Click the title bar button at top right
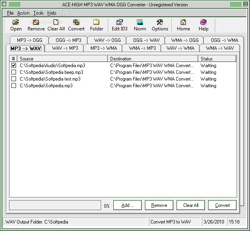 click(x=246, y=4)
